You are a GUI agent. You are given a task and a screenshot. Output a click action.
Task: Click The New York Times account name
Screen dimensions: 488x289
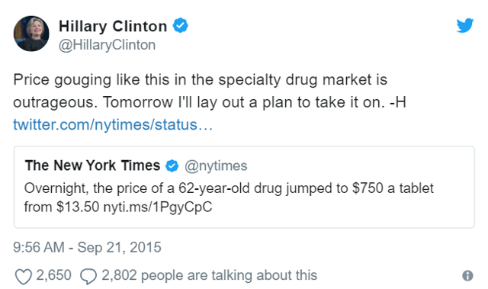pos(92,165)
